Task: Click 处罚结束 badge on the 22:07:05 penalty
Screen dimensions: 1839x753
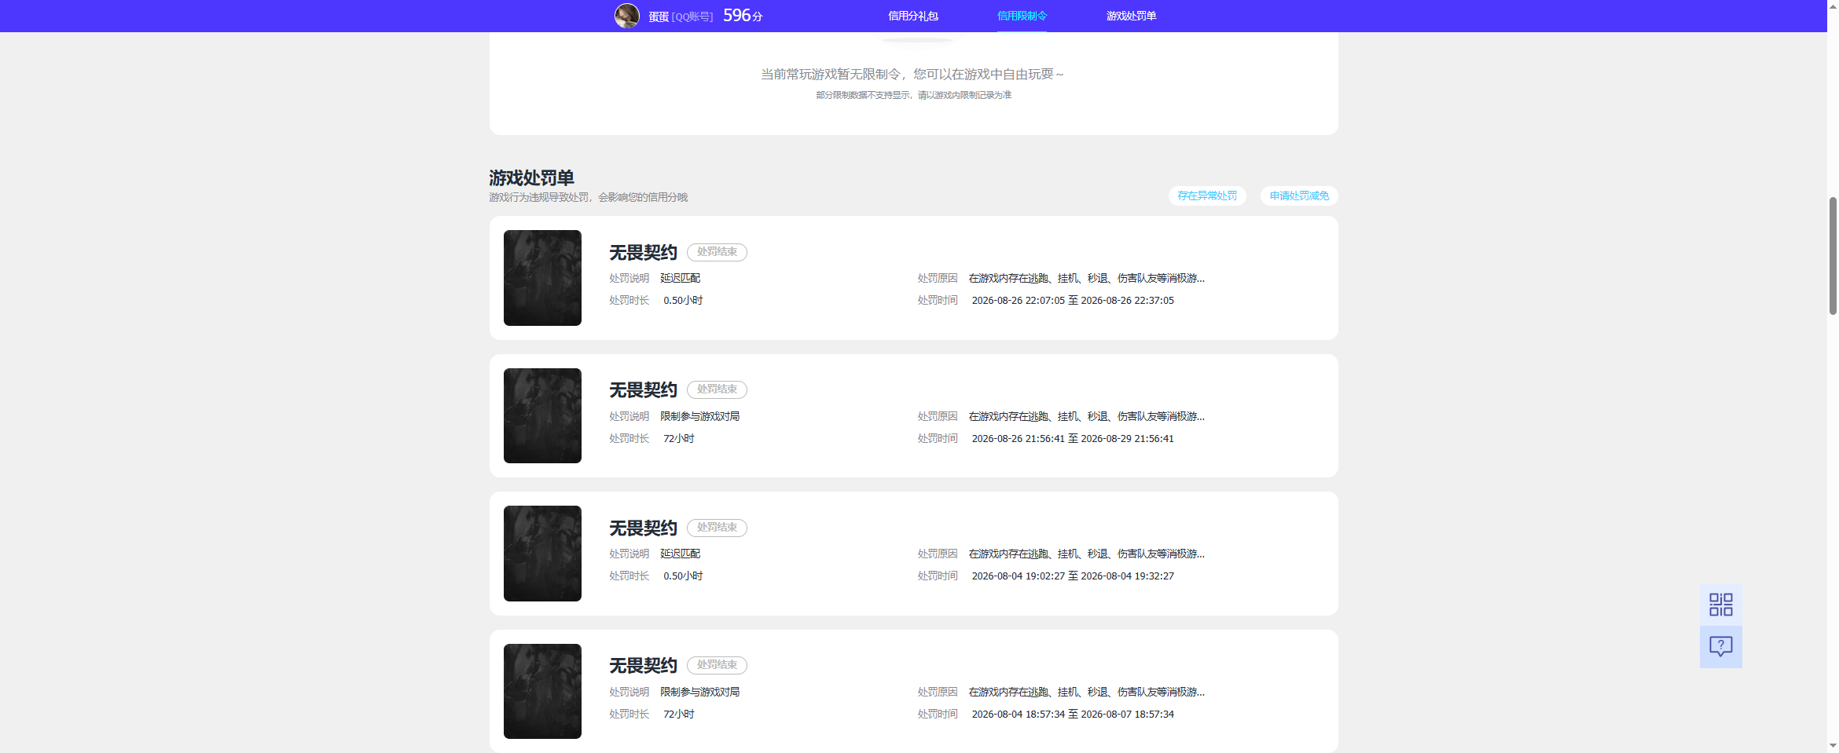Action: [717, 252]
